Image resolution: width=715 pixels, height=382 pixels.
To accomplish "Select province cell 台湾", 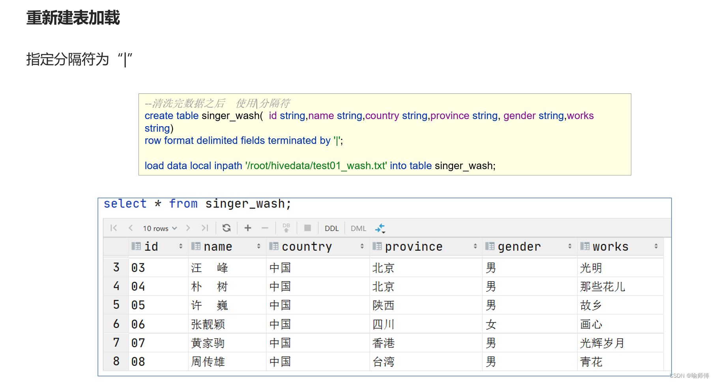I will click(x=426, y=362).
